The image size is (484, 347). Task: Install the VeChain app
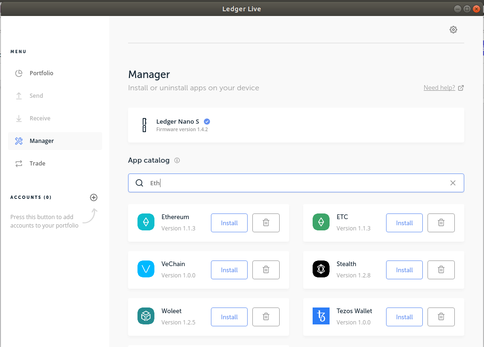[229, 270]
